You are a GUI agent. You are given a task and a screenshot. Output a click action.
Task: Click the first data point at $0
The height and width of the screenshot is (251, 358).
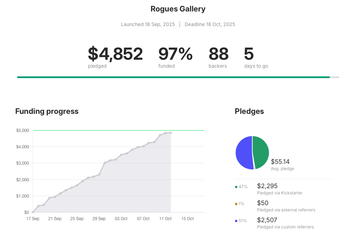click(33, 212)
